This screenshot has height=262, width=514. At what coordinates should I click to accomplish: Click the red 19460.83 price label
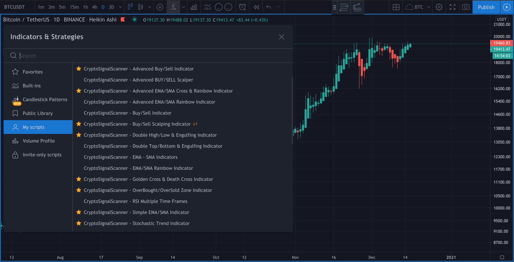pyautogui.click(x=502, y=43)
